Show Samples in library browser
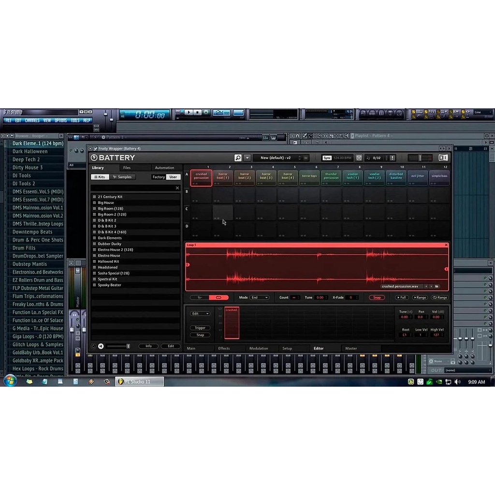 click(122, 177)
